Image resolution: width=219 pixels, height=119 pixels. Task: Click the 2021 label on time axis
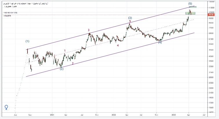coord(52,114)
